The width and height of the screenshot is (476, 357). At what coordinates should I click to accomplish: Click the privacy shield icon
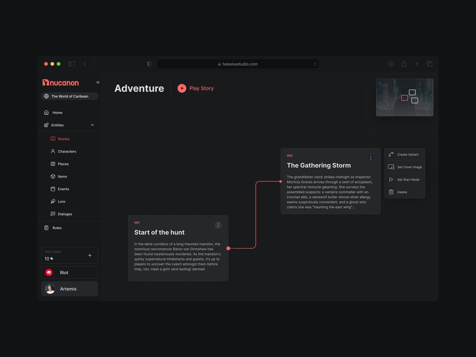pyautogui.click(x=149, y=64)
